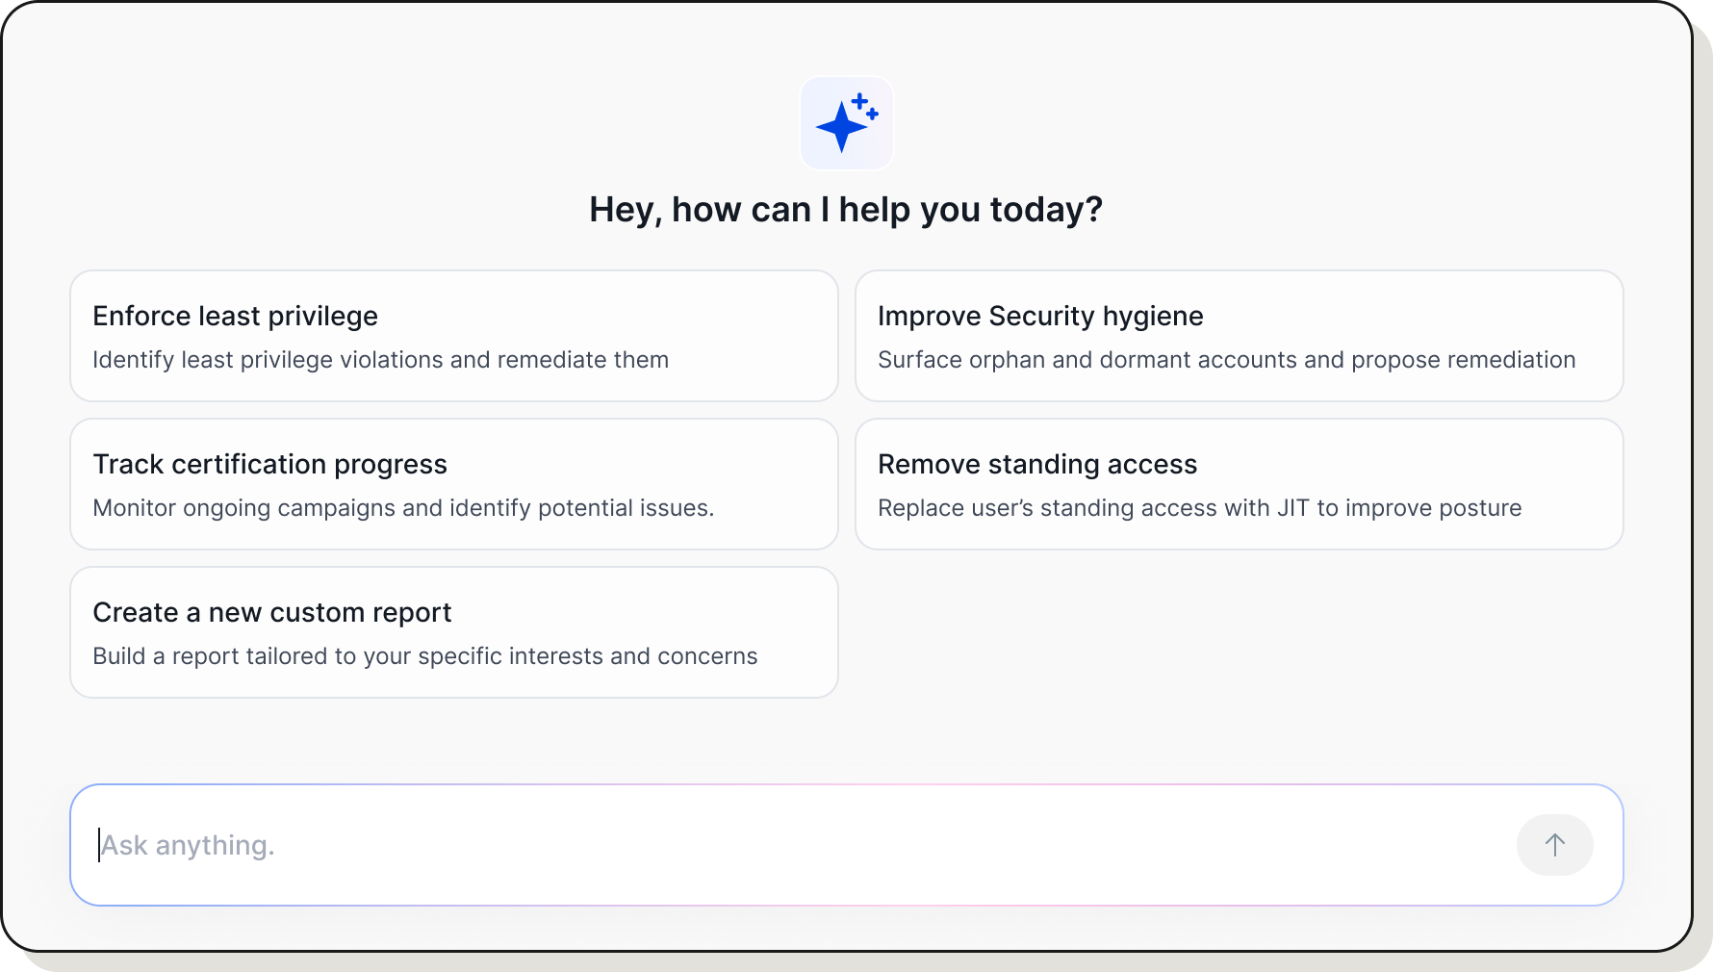Click the greeting text 'Hey, how can I help you today?'

(846, 209)
